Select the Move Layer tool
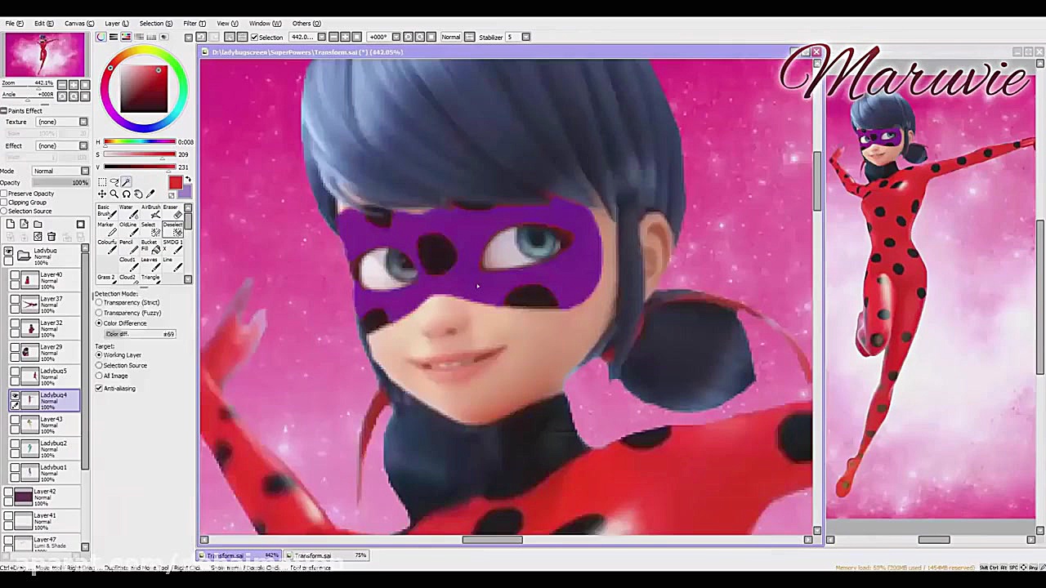Screen dimensions: 1046x588 point(102,194)
